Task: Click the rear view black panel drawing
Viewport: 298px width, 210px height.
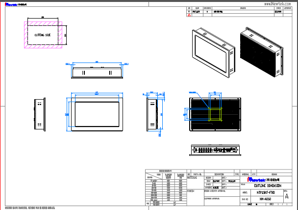Action: click(215, 114)
